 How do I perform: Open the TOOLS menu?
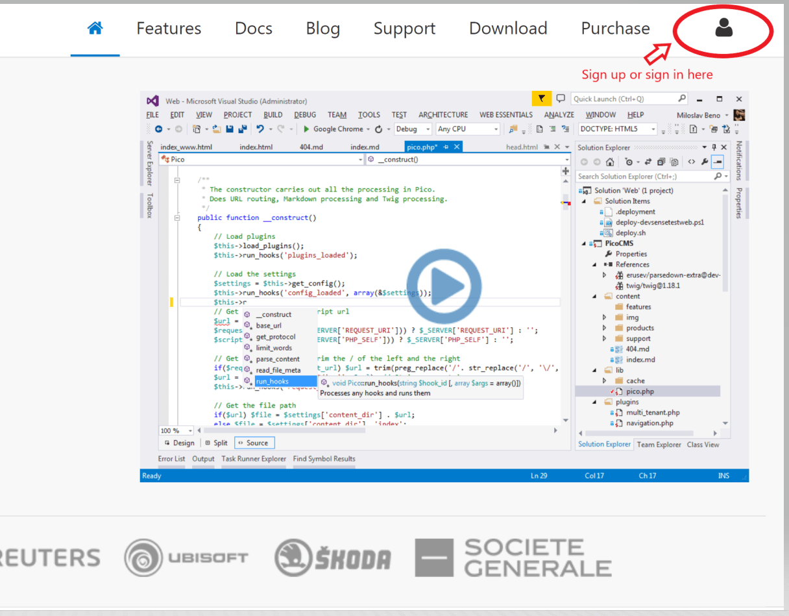pyautogui.click(x=369, y=115)
